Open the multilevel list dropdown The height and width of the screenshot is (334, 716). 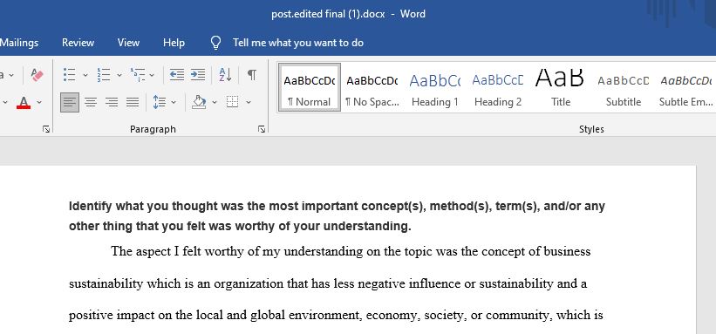[x=152, y=74]
